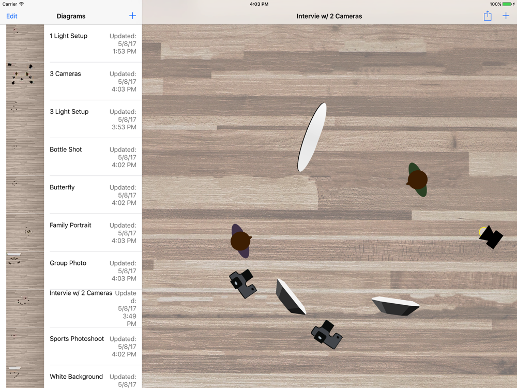517x388 pixels.
Task: Tap the Updated 1:53 PM timestamp
Action: coord(123,43)
